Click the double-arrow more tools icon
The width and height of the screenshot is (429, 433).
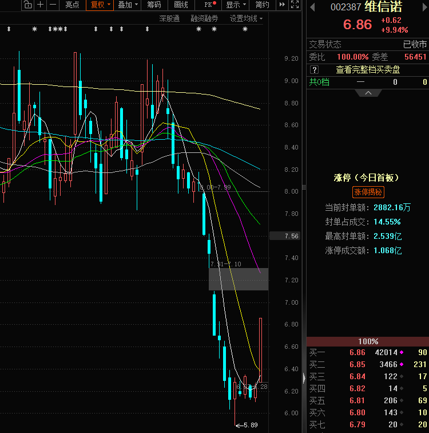click(x=282, y=5)
